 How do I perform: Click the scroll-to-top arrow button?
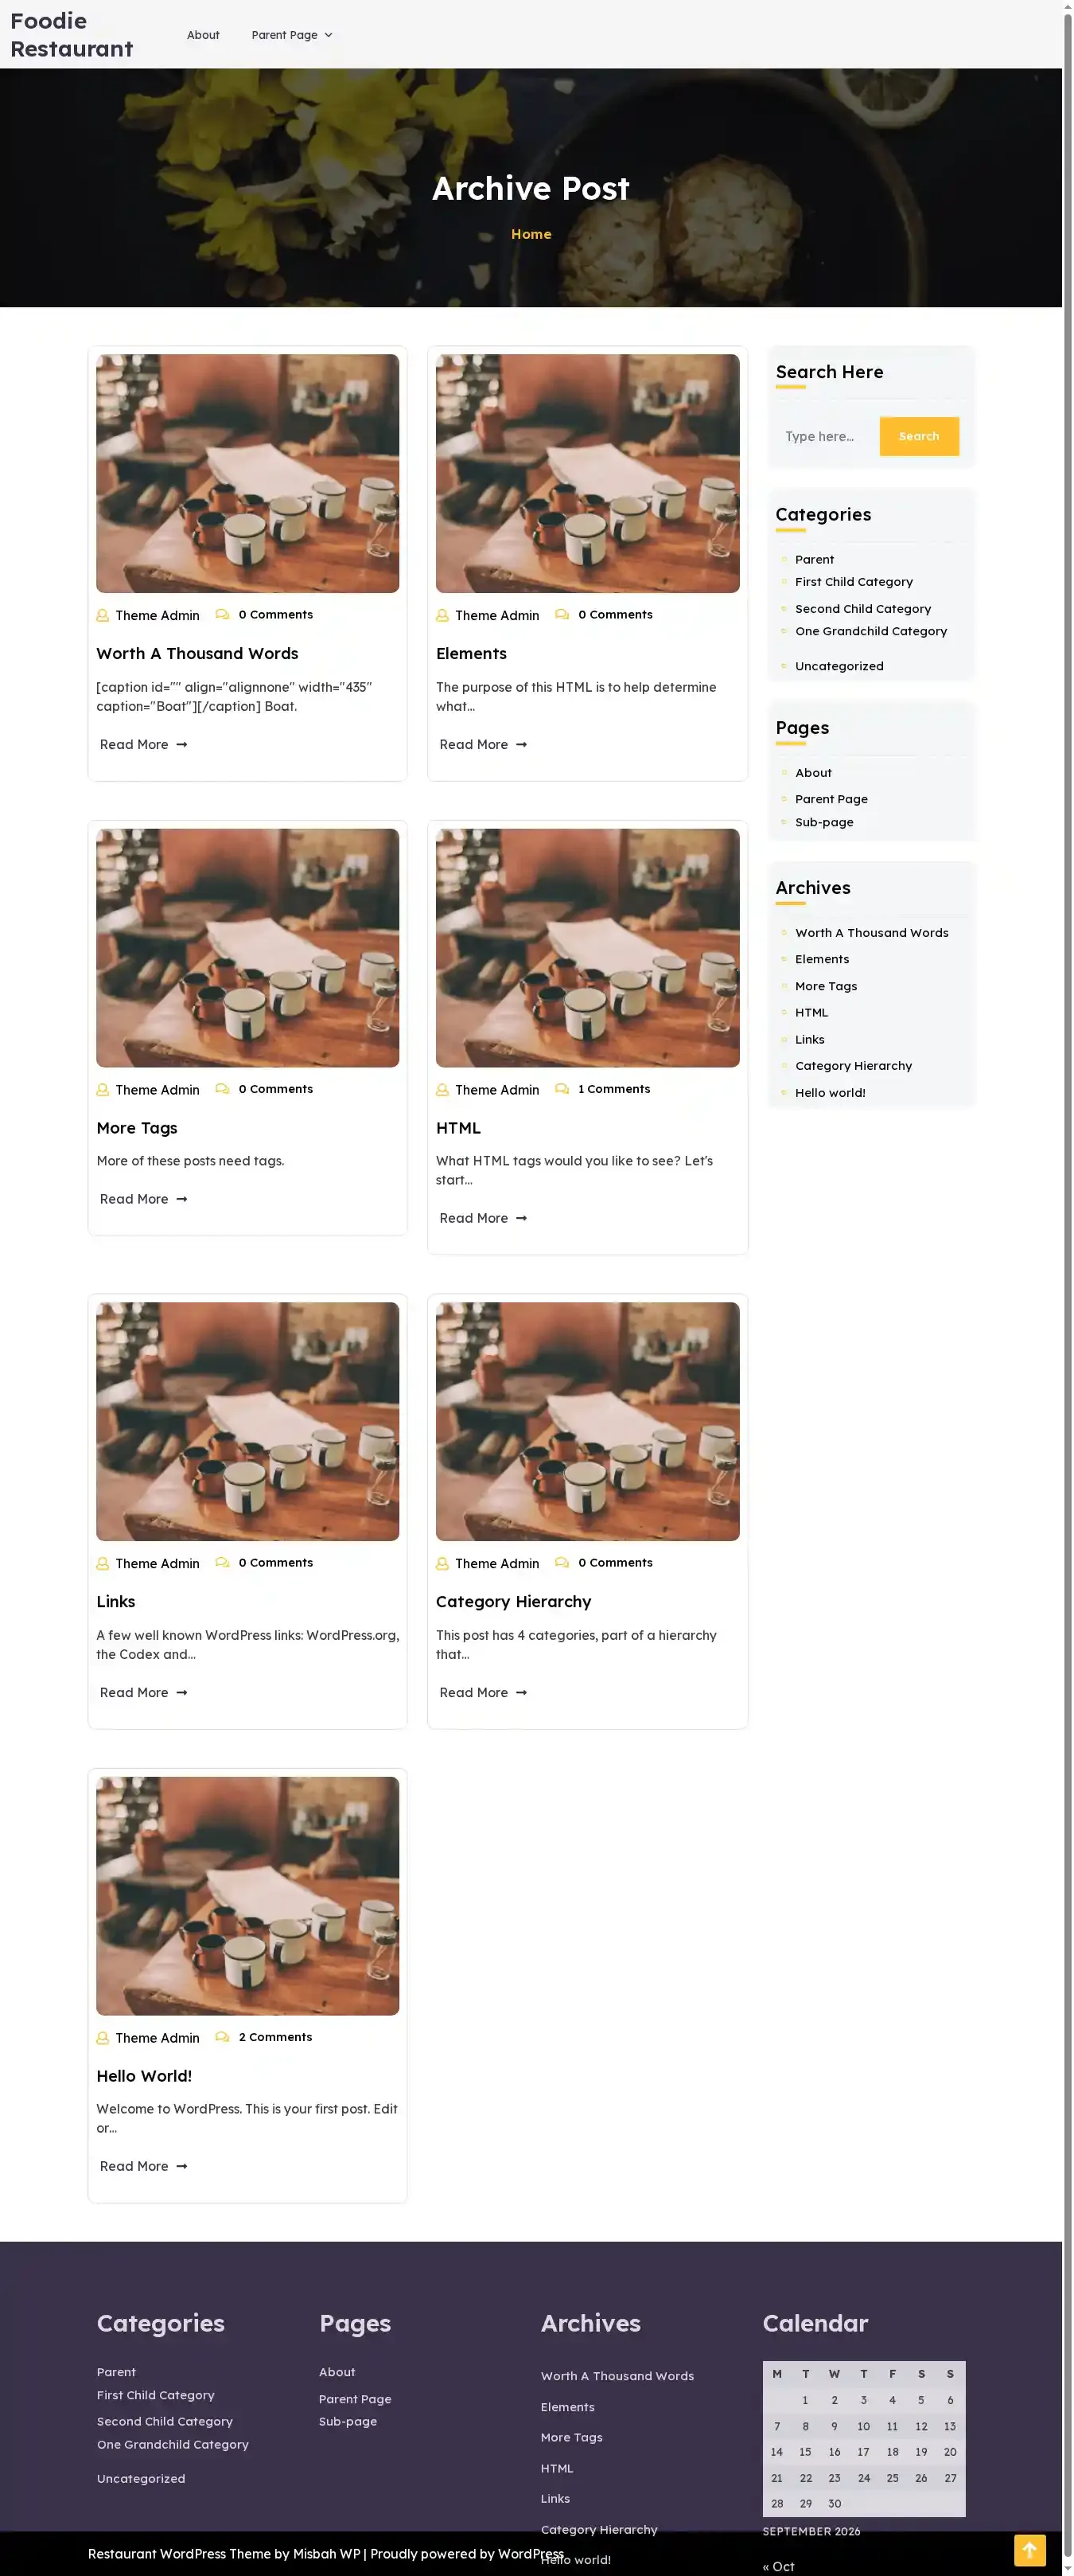(x=1029, y=2550)
